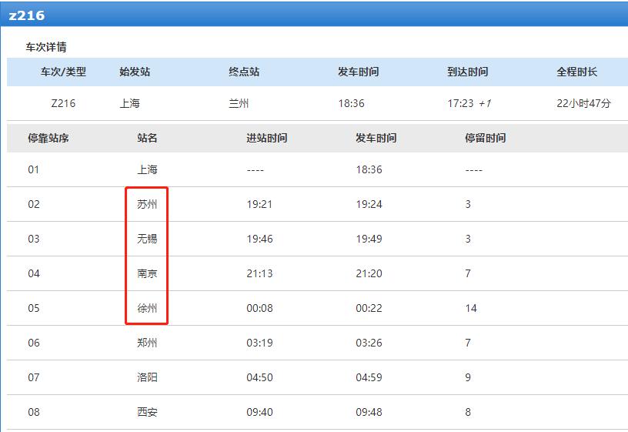
Task: Click terminal station 兰州
Action: tap(239, 103)
